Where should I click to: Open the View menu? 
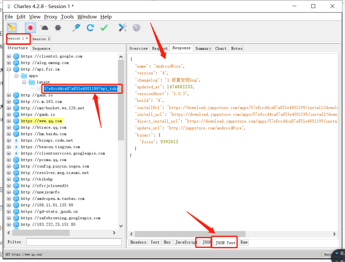click(x=35, y=17)
